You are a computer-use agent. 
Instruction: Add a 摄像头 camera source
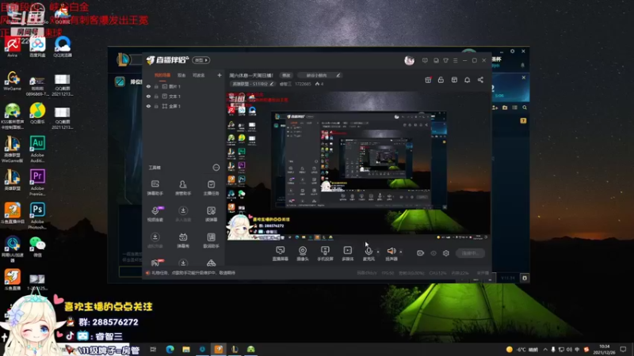coord(303,253)
